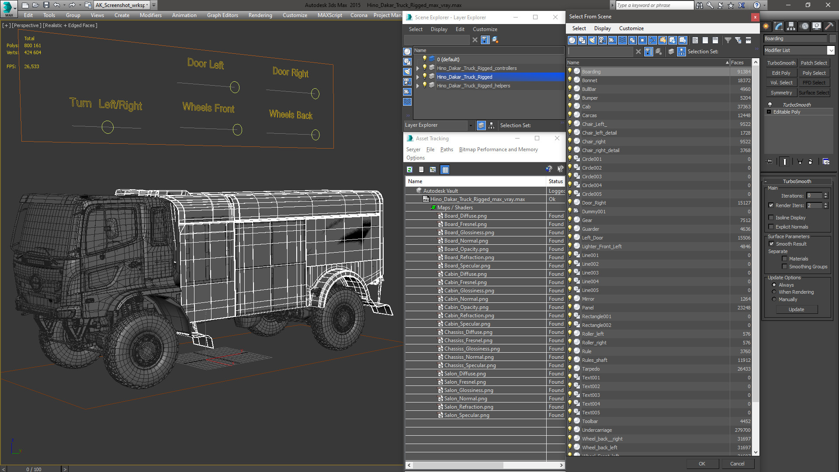Click OK in Select From Scene dialog
839x472 pixels.
click(702, 464)
